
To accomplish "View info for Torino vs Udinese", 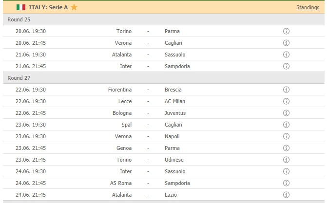I will pos(286,160).
